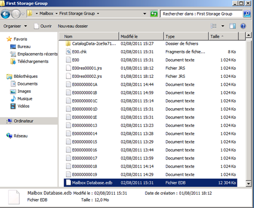
Task: Select the E0000000015 file icon
Action: [x=68, y=142]
